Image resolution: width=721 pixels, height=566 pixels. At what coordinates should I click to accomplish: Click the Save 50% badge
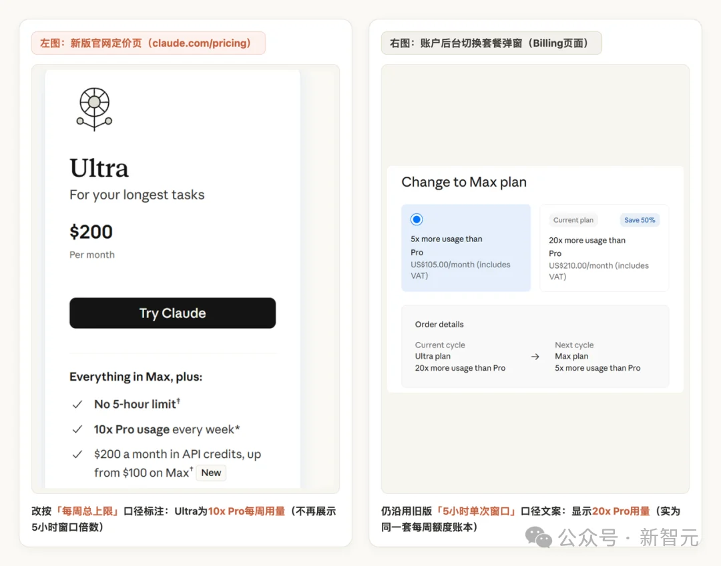click(x=640, y=220)
